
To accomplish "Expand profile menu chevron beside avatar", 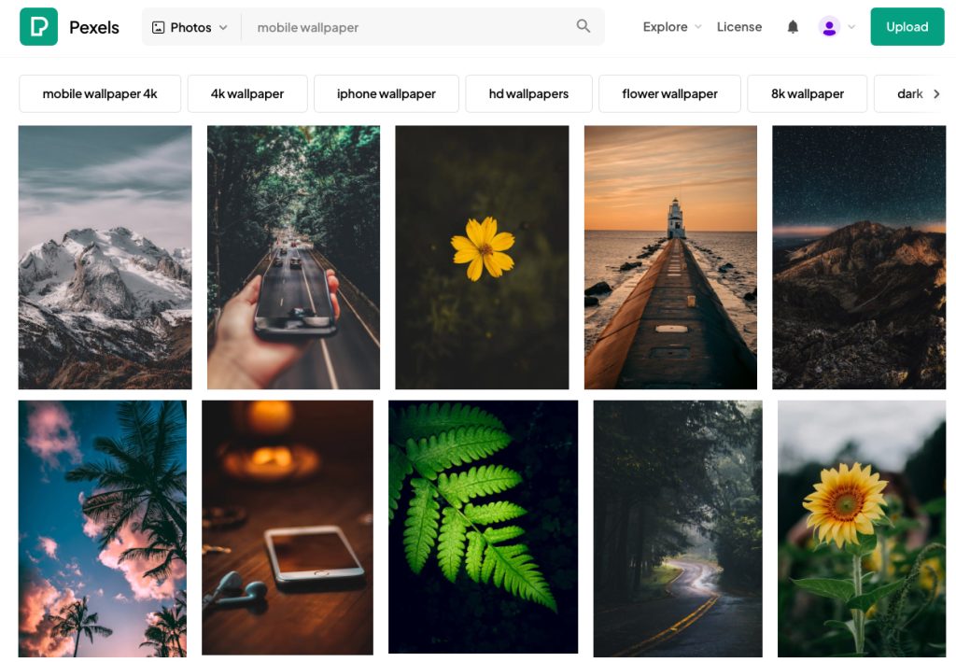I will point(851,27).
